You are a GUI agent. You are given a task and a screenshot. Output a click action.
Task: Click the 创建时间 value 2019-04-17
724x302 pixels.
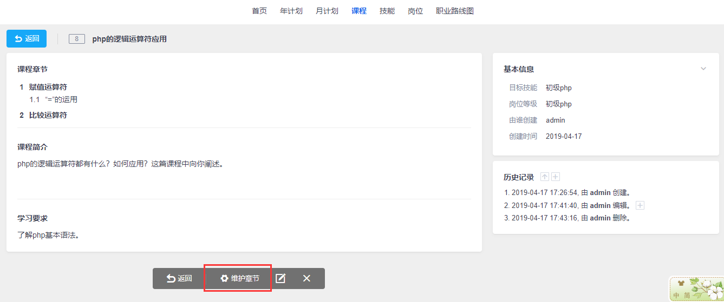(x=564, y=136)
